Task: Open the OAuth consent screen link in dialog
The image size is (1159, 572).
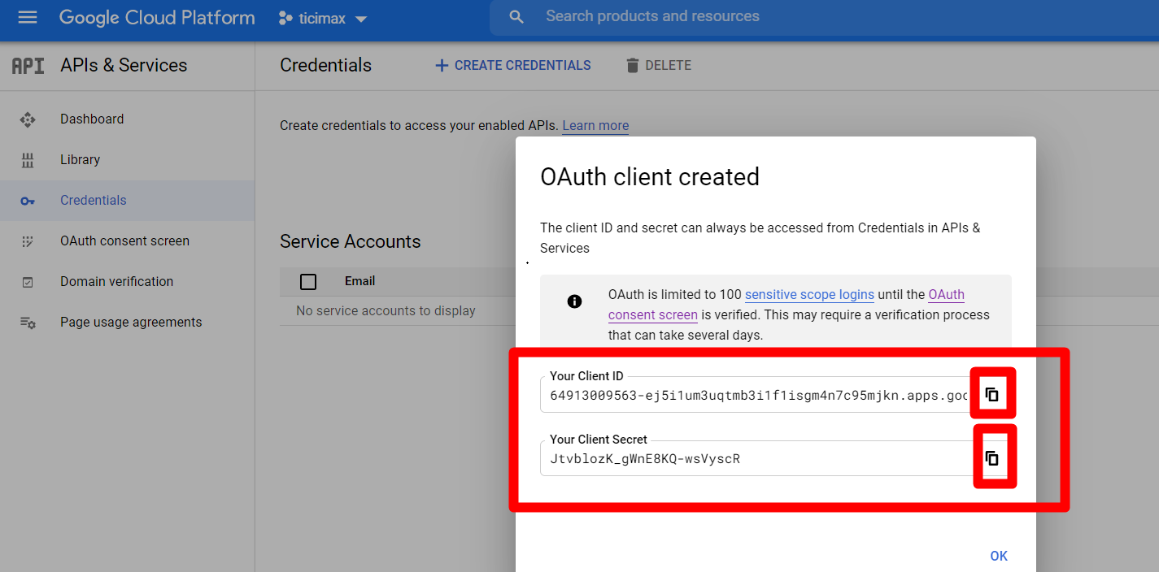Action: (786, 305)
